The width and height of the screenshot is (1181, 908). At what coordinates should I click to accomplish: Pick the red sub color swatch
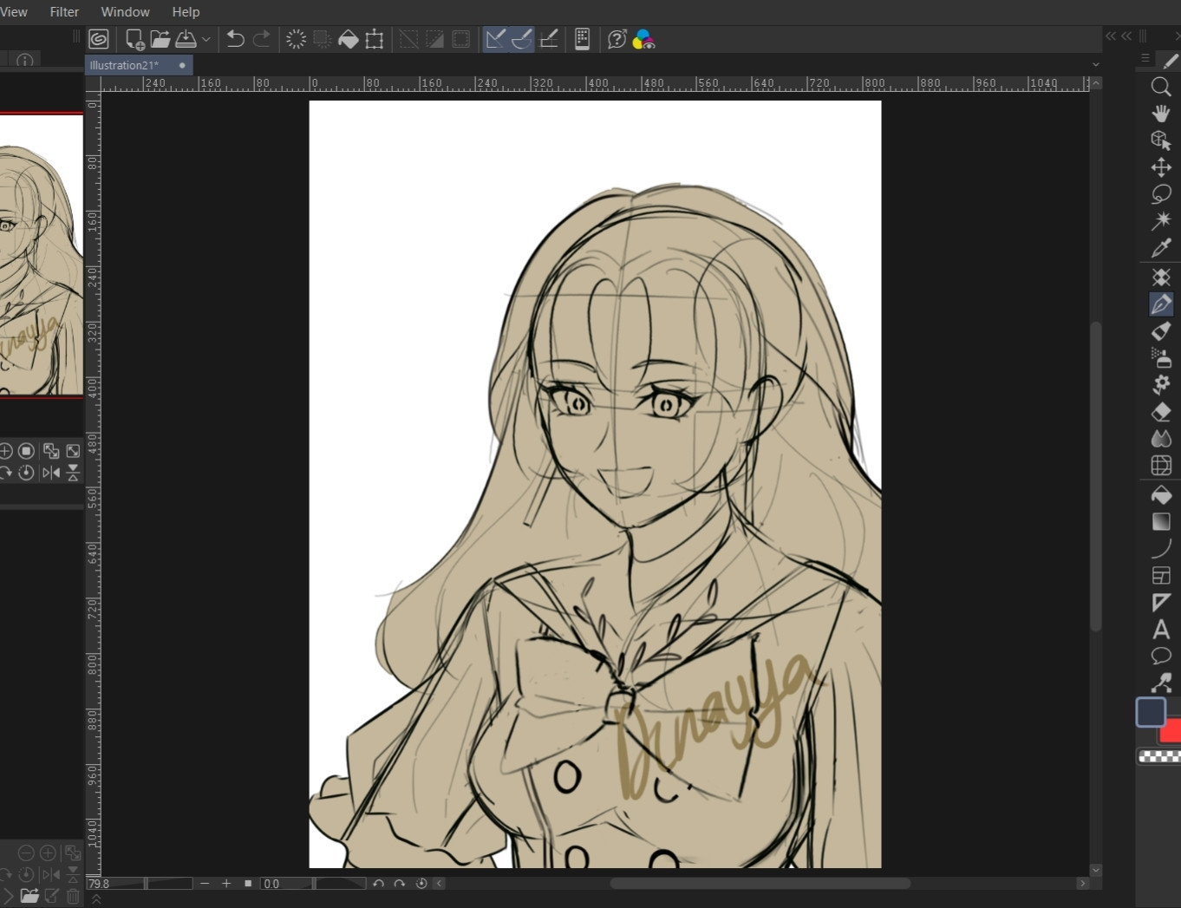coord(1171,732)
